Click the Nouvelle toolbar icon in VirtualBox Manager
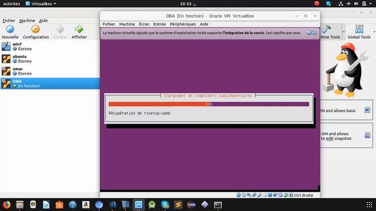Image resolution: width=376 pixels, height=211 pixels. (10, 29)
